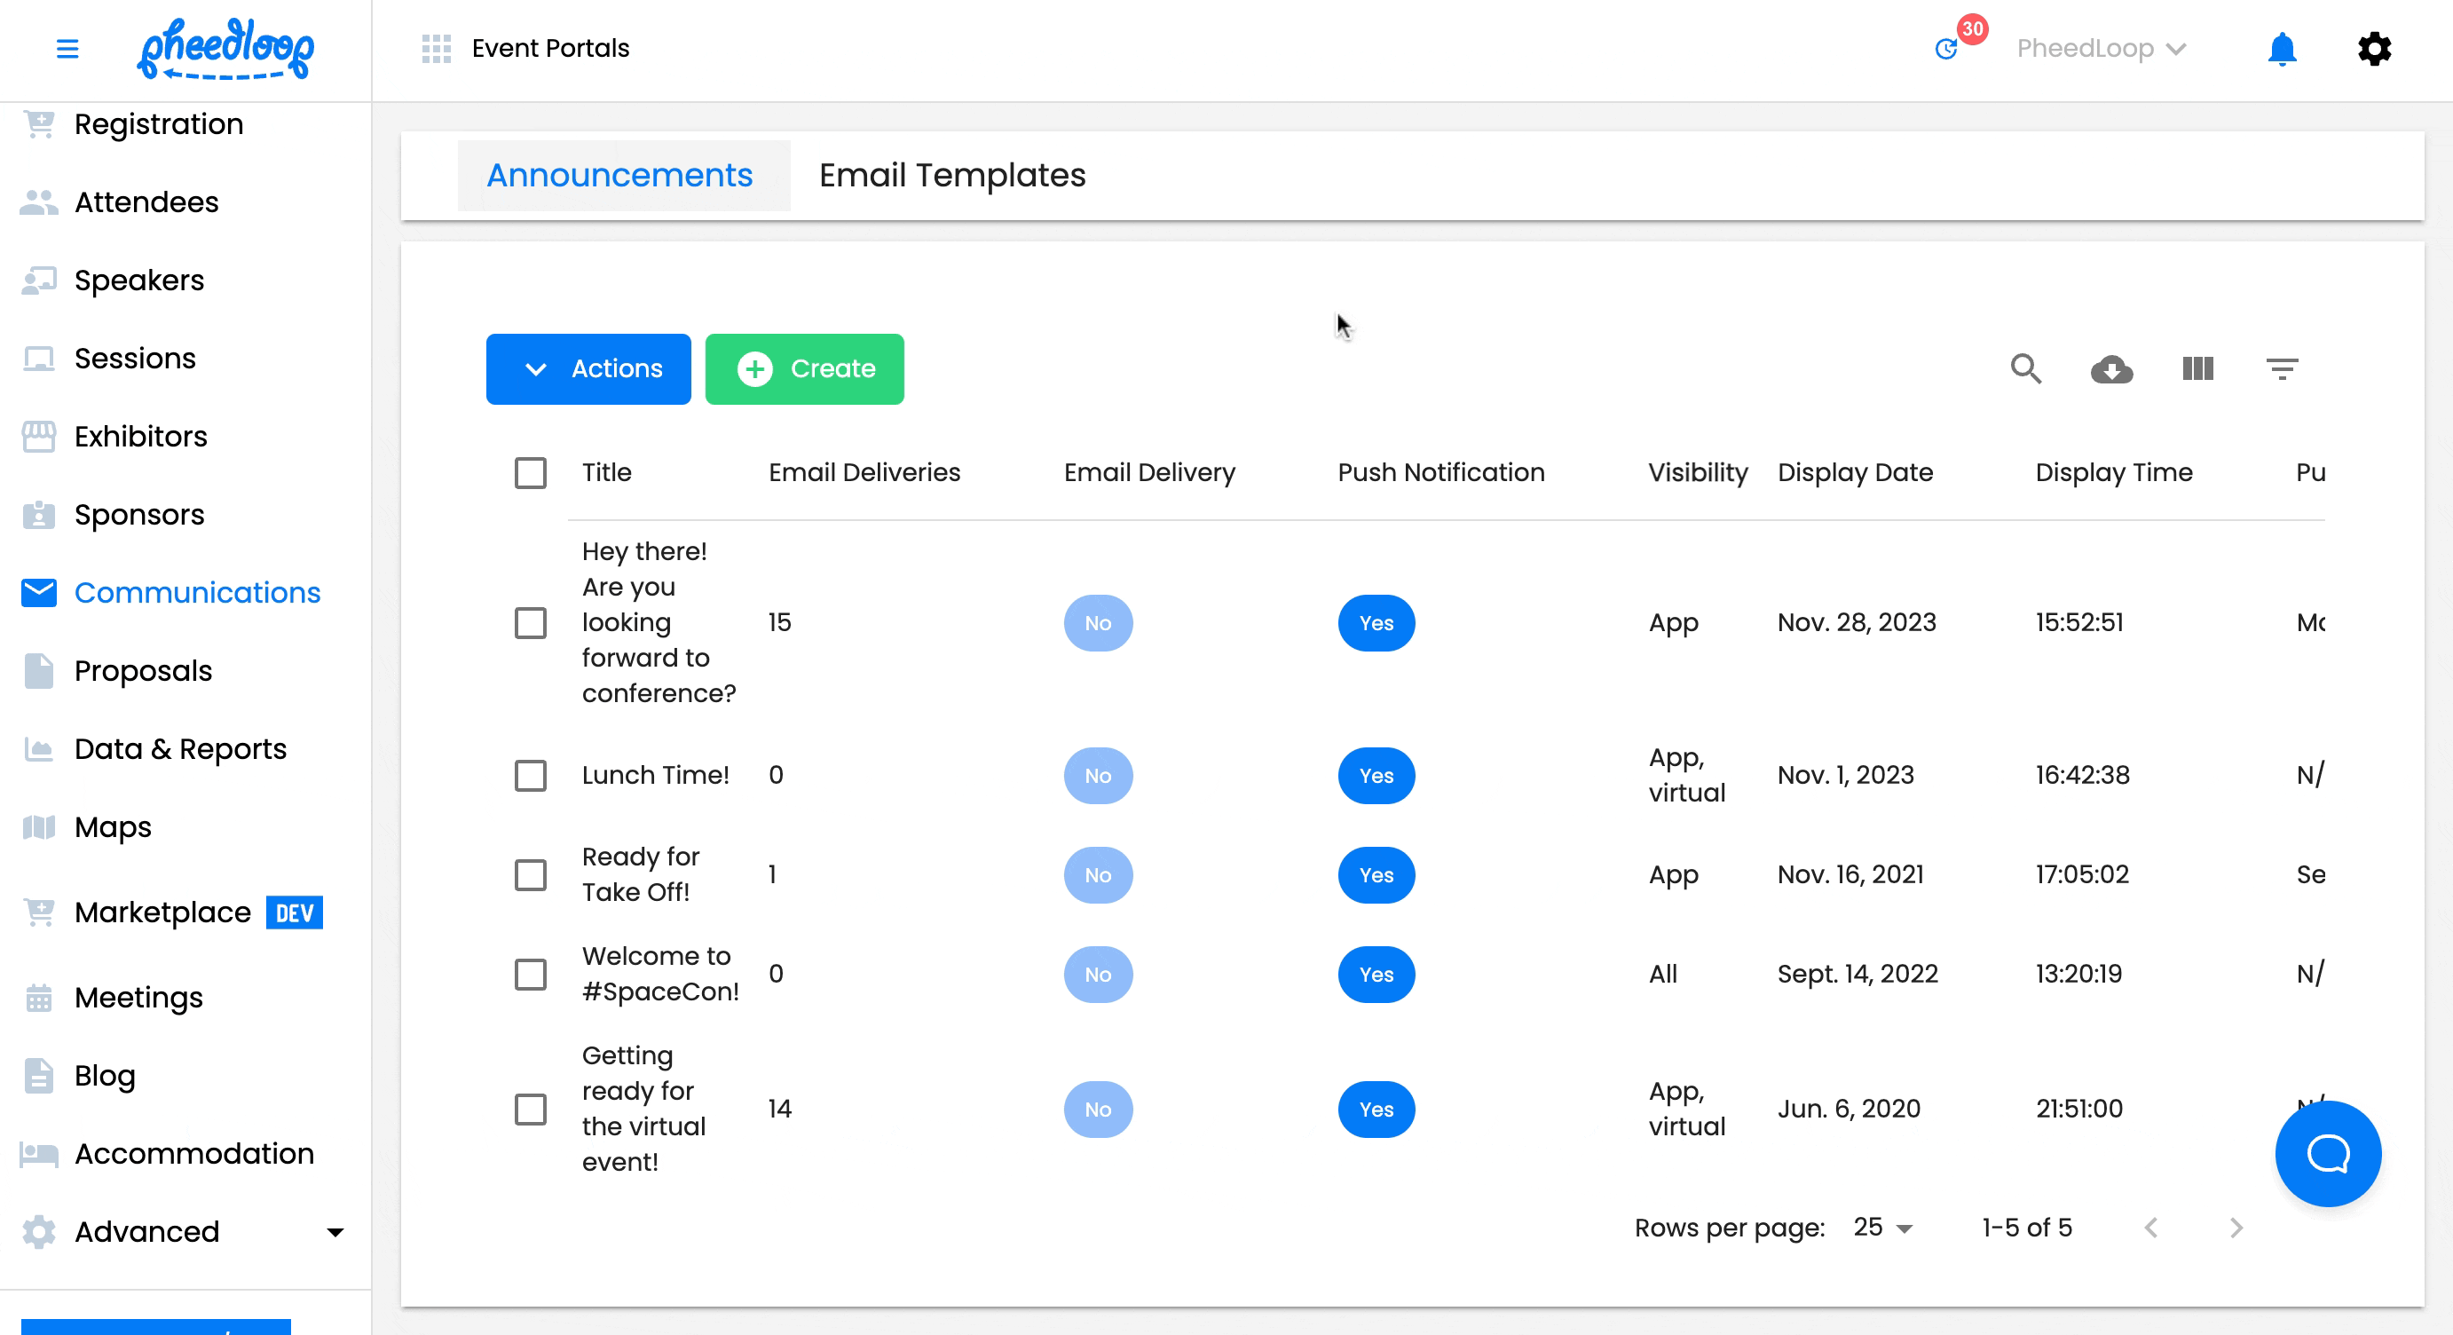Go to next page of announcements
The height and width of the screenshot is (1335, 2453).
click(2236, 1228)
